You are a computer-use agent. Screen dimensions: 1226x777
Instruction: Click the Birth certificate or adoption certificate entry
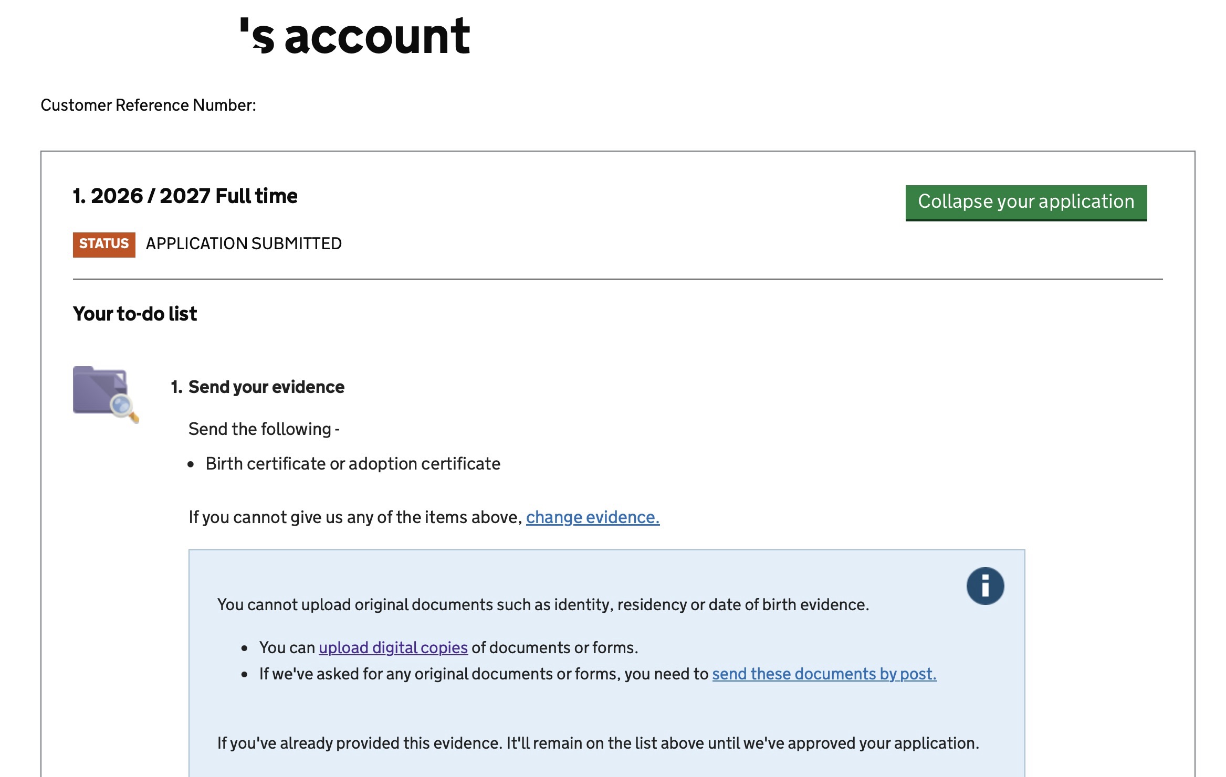pos(353,464)
